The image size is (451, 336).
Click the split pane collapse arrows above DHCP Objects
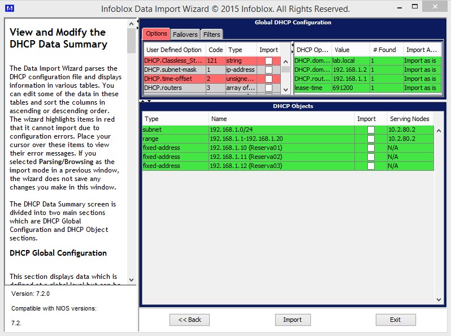[x=145, y=101]
